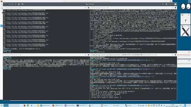Close the xclock window
Screen dimensions: 191x107
click(x=189, y=15)
